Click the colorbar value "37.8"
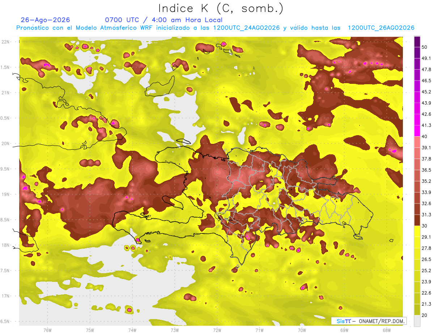This screenshot has height=335, width=434. 426,159
